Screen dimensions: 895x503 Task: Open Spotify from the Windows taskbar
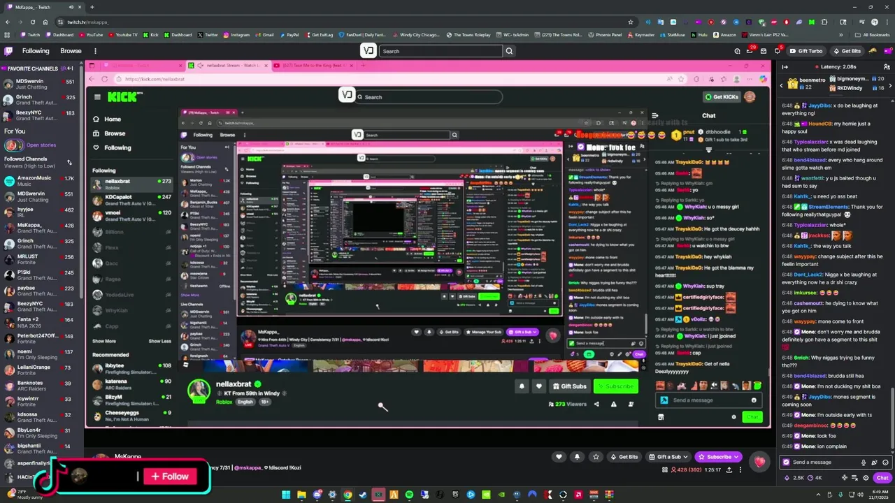tap(409, 495)
